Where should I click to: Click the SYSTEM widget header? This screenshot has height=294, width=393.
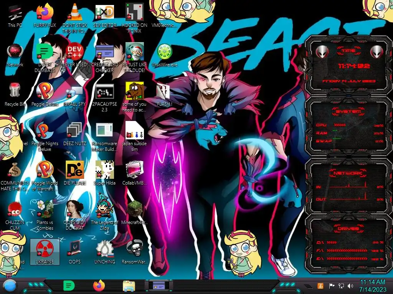tap(348, 111)
